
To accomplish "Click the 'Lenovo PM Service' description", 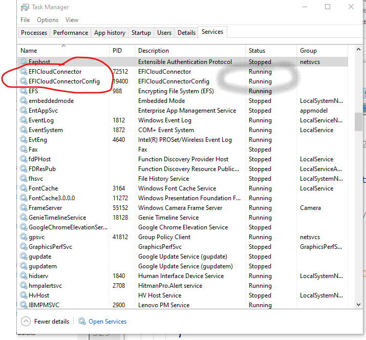I will (164, 305).
